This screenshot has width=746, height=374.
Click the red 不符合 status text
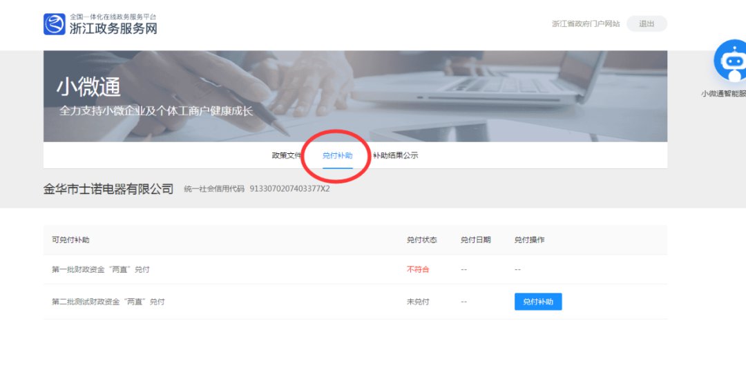tap(418, 269)
